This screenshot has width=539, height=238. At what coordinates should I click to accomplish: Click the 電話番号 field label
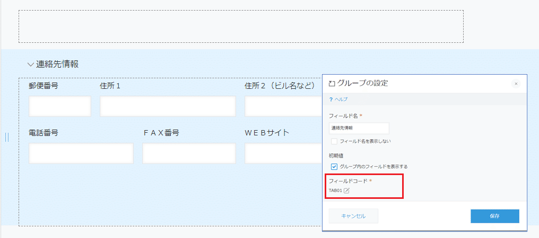44,133
